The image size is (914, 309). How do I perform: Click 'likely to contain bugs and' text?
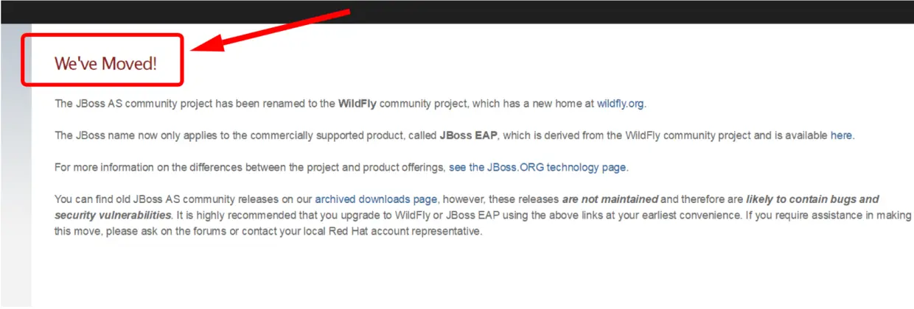point(812,199)
